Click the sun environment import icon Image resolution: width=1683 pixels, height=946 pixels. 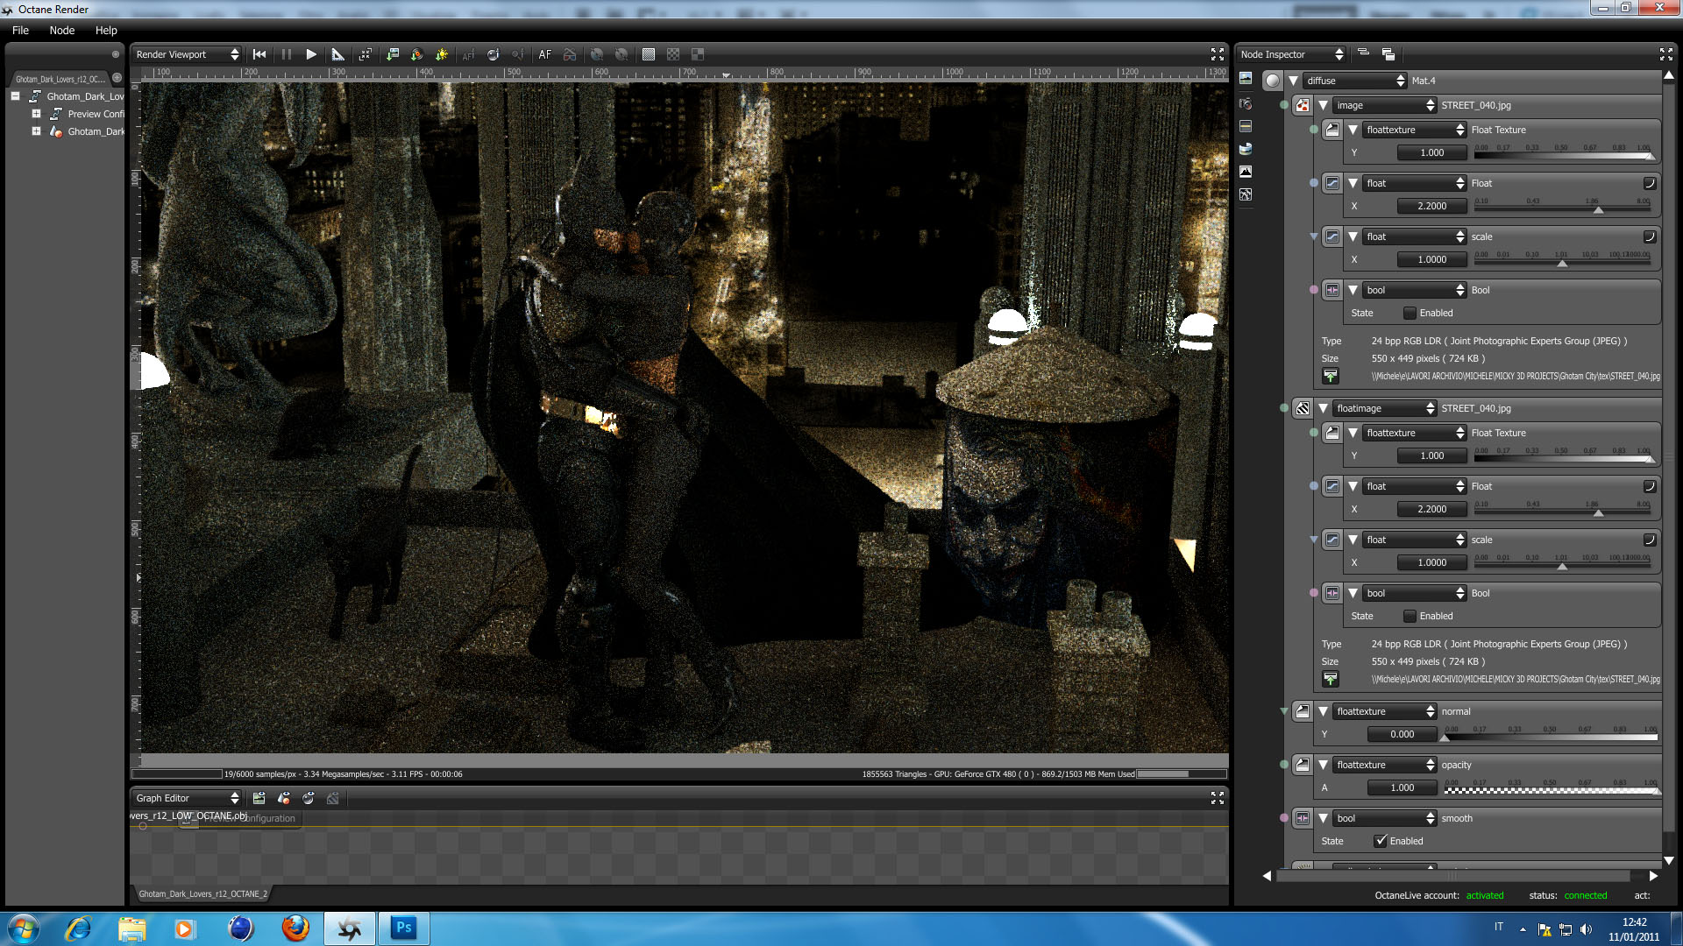pyautogui.click(x=442, y=54)
